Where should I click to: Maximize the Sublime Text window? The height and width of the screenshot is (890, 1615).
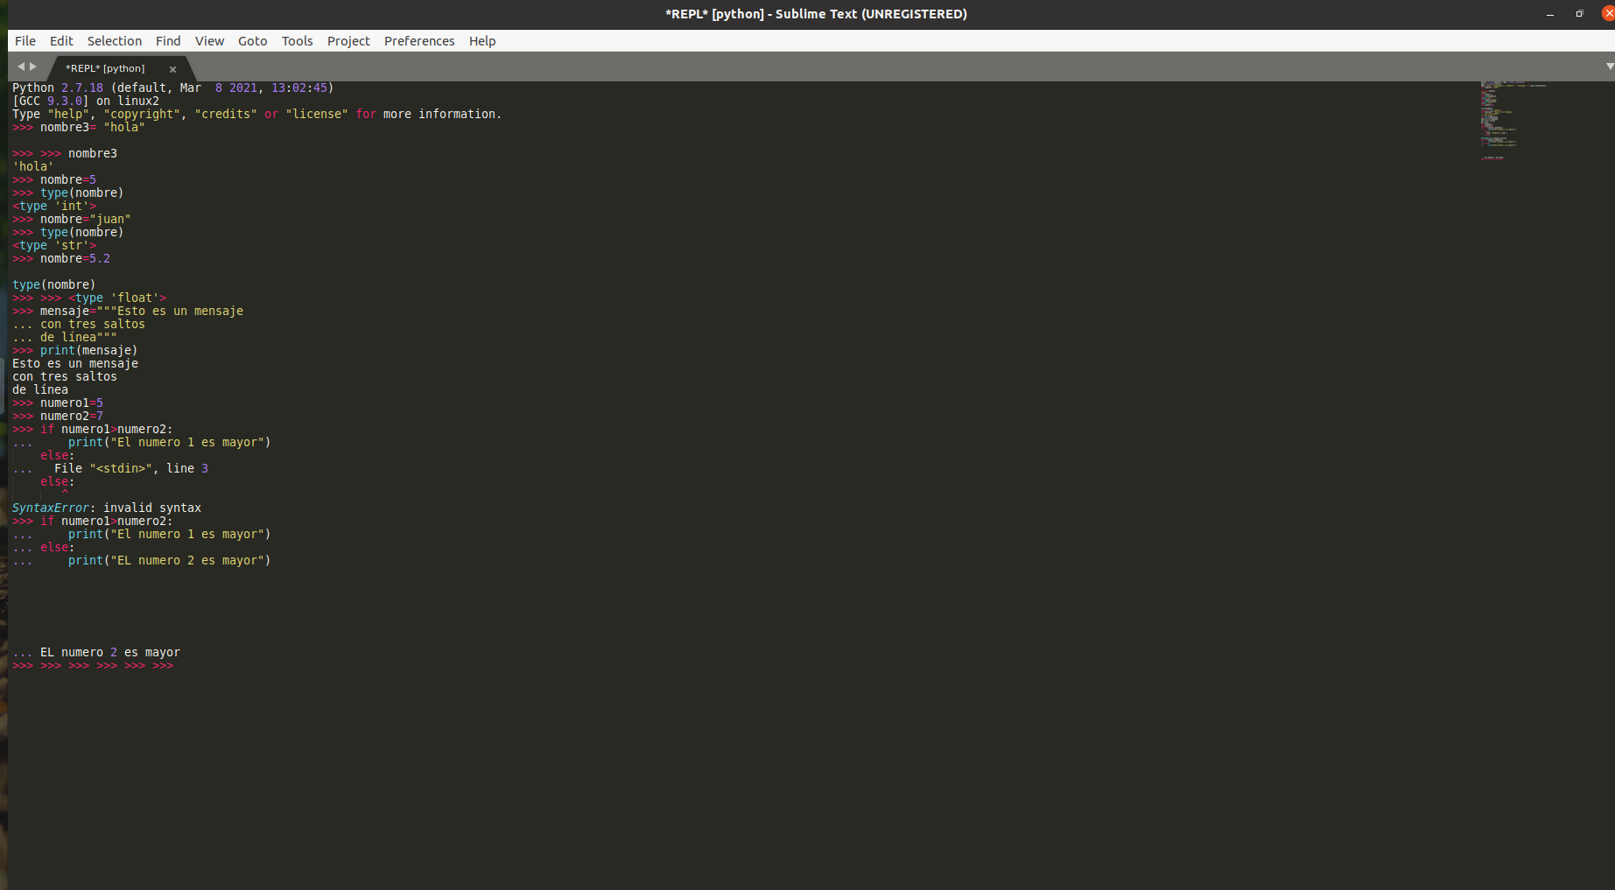1579,14
